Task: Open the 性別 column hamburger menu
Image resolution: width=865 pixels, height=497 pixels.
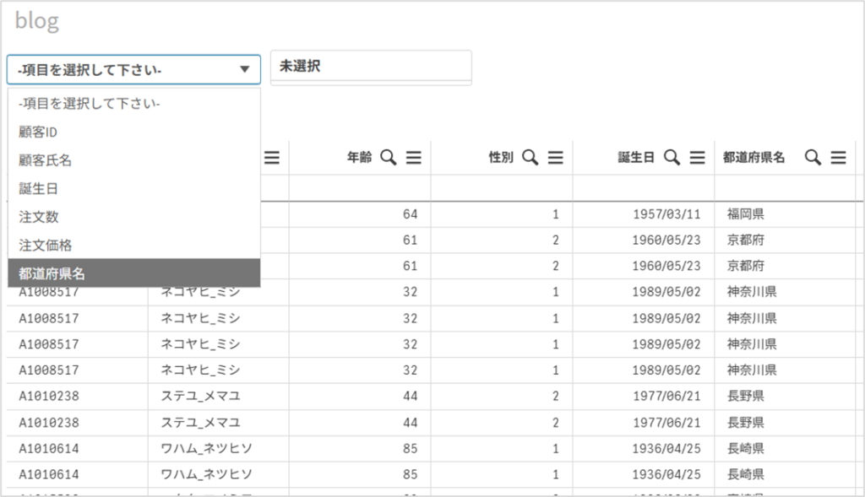Action: click(555, 158)
